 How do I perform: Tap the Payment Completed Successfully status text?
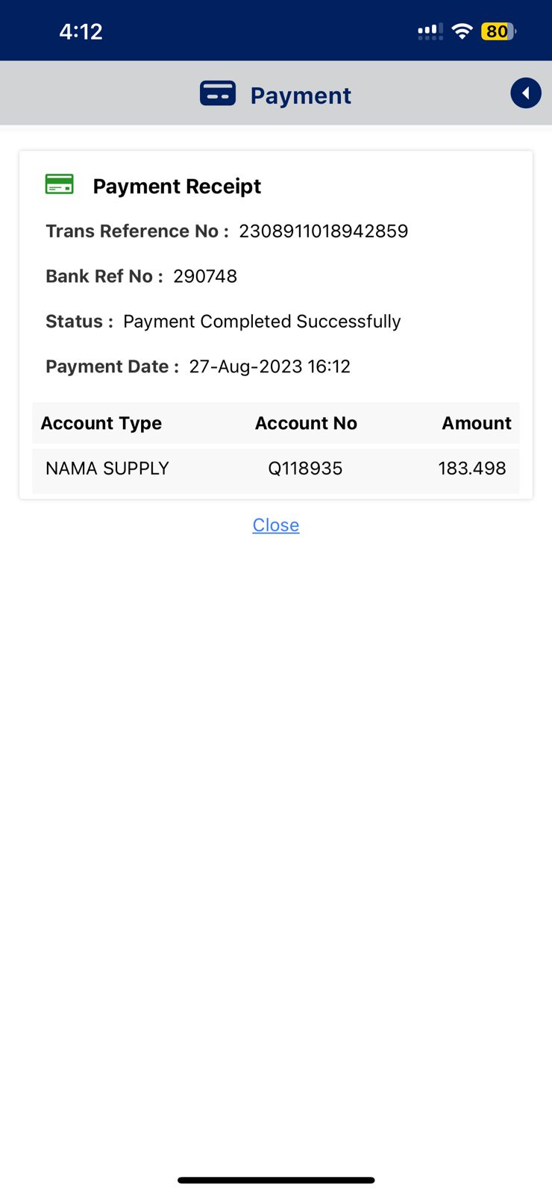tap(262, 322)
